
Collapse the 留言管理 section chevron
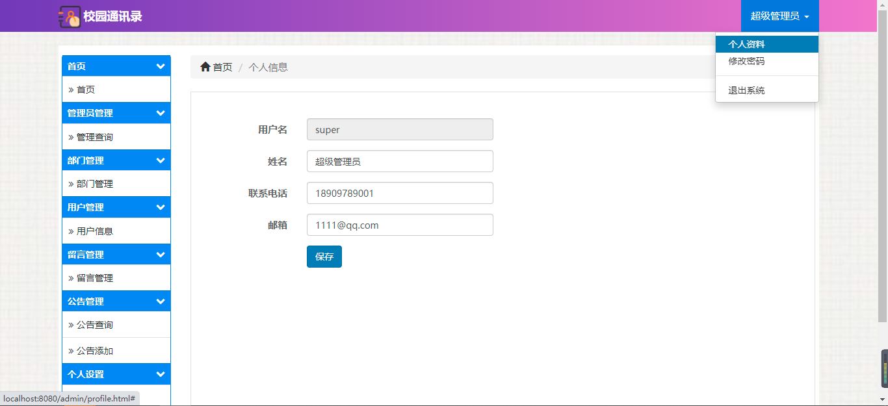click(x=161, y=255)
